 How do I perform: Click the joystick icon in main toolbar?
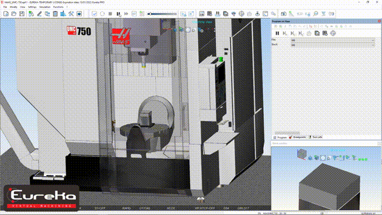click(x=257, y=14)
